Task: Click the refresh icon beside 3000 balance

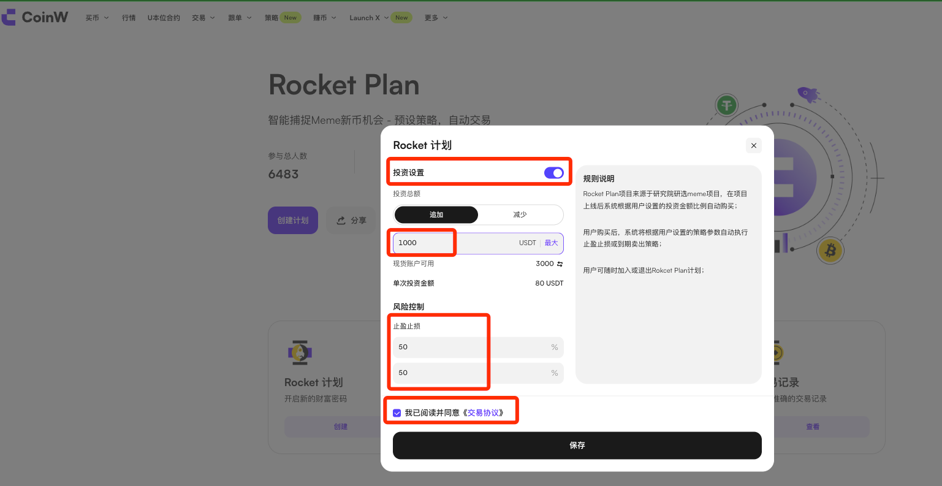Action: (560, 264)
